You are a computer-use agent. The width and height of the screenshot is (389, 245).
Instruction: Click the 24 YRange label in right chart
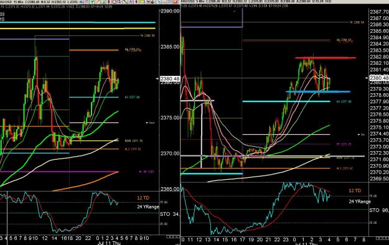tap(360, 201)
